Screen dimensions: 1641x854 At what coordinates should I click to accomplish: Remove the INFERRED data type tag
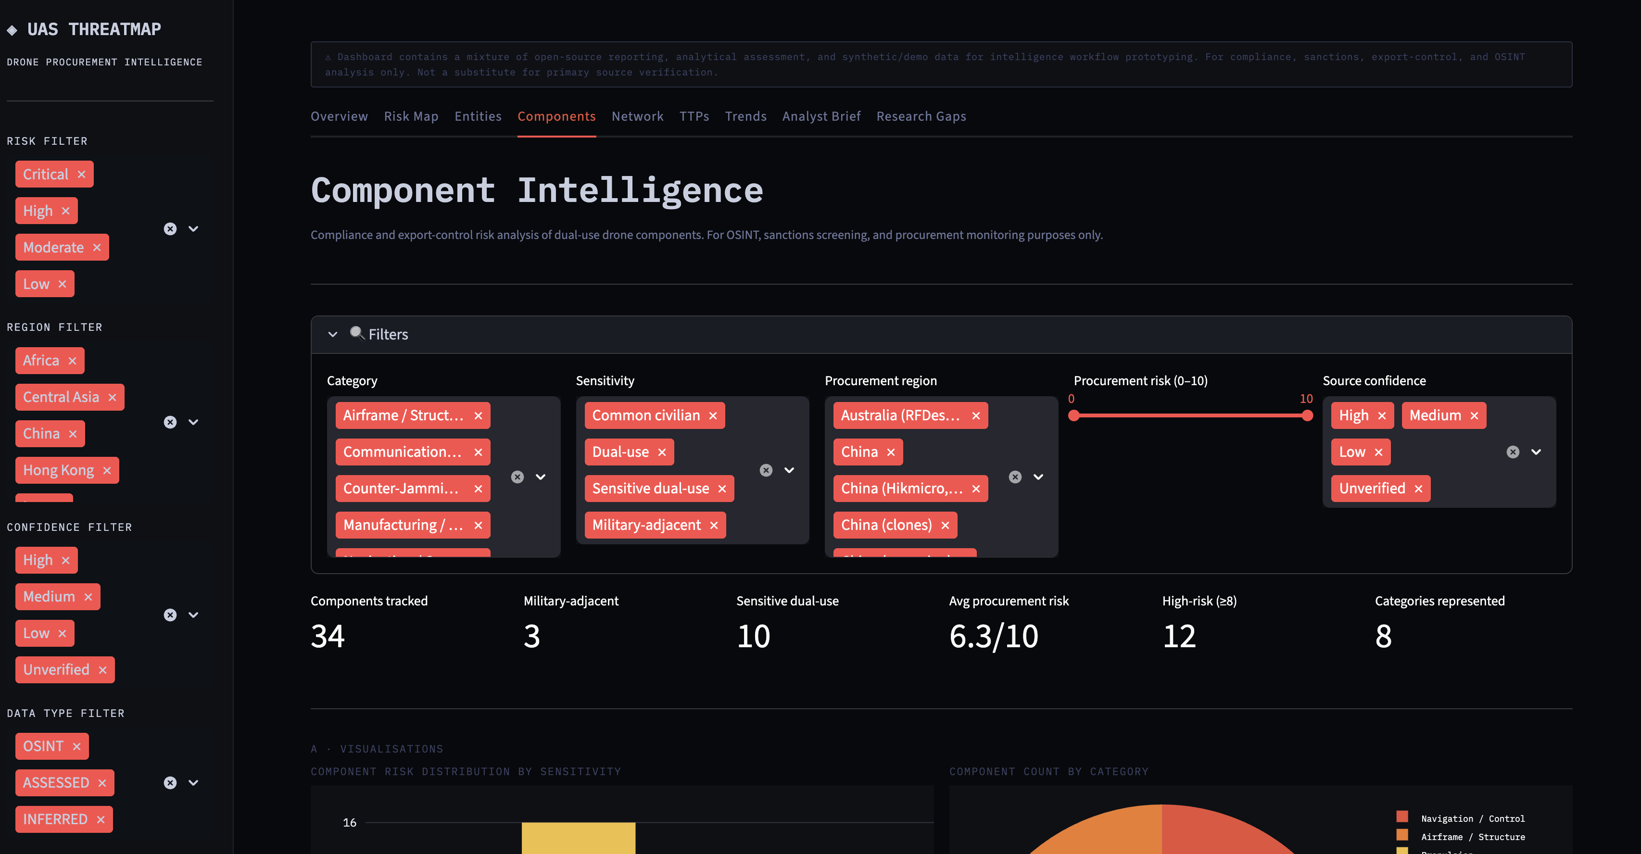pyautogui.click(x=101, y=819)
